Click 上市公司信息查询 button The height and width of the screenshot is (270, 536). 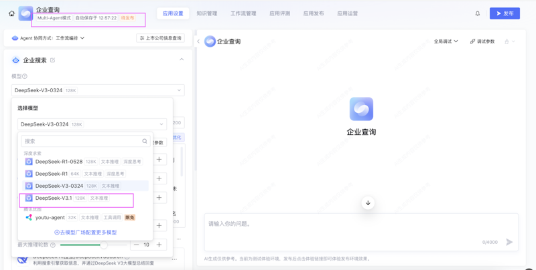point(160,38)
